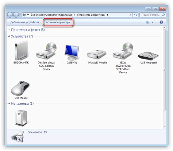173x151 pixels.
Task: Click the Back navigation arrow
Action: (x=10, y=15)
